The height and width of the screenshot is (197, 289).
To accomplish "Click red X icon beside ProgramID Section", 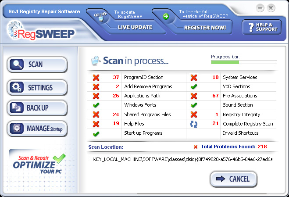I will pyautogui.click(x=96, y=78).
